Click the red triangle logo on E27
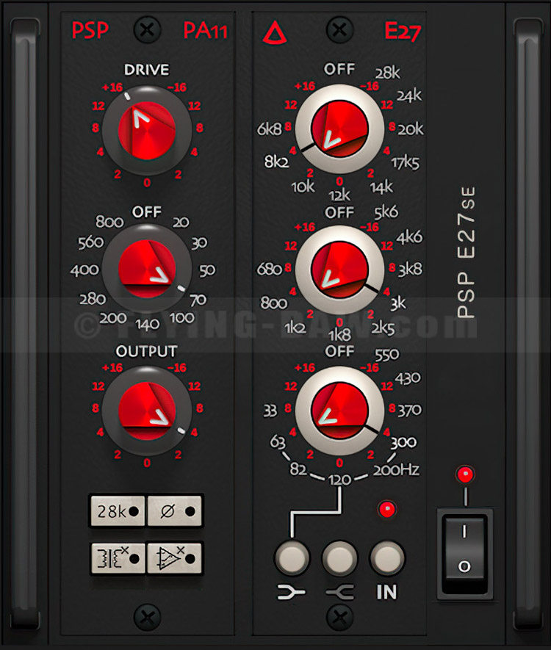The height and width of the screenshot is (650, 551). [275, 33]
